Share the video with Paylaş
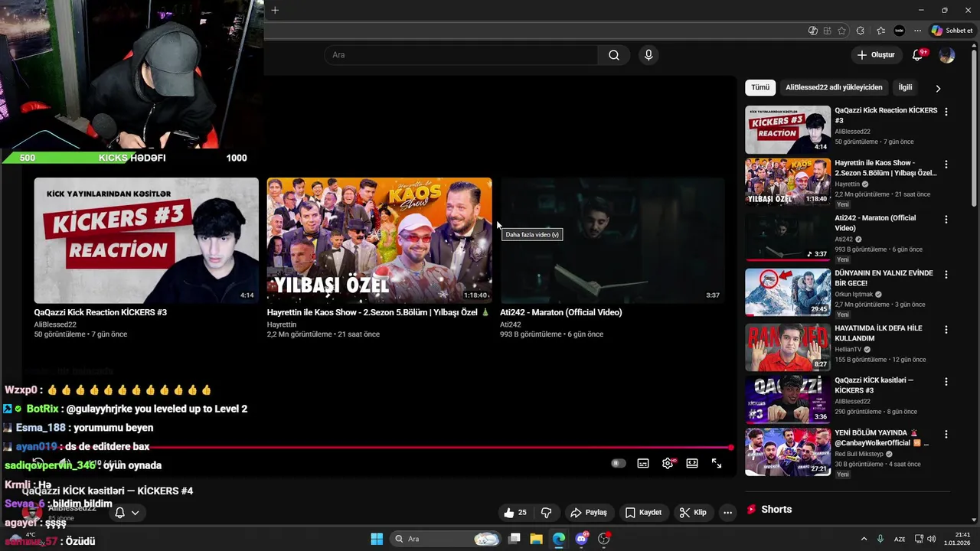The width and height of the screenshot is (980, 551). [589, 513]
